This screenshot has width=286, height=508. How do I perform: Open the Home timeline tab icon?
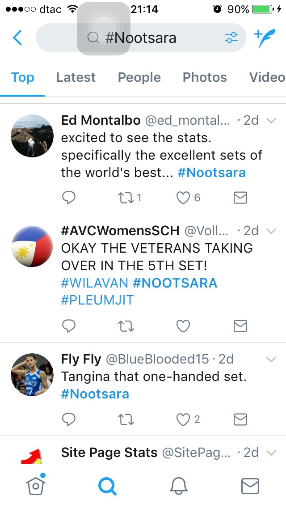36,485
